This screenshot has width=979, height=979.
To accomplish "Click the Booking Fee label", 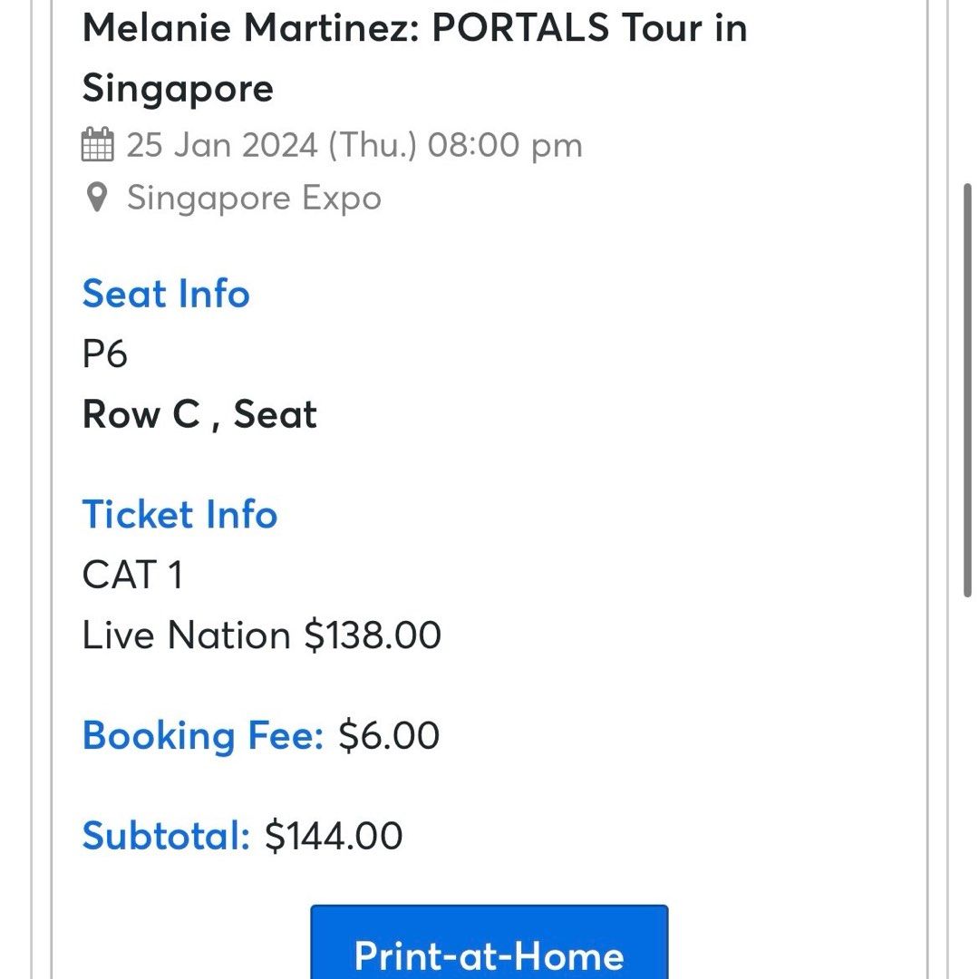I will (x=202, y=735).
